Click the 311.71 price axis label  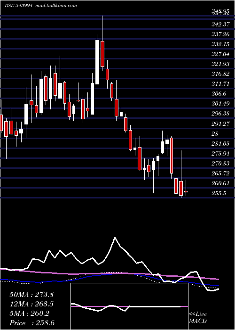[220, 84]
